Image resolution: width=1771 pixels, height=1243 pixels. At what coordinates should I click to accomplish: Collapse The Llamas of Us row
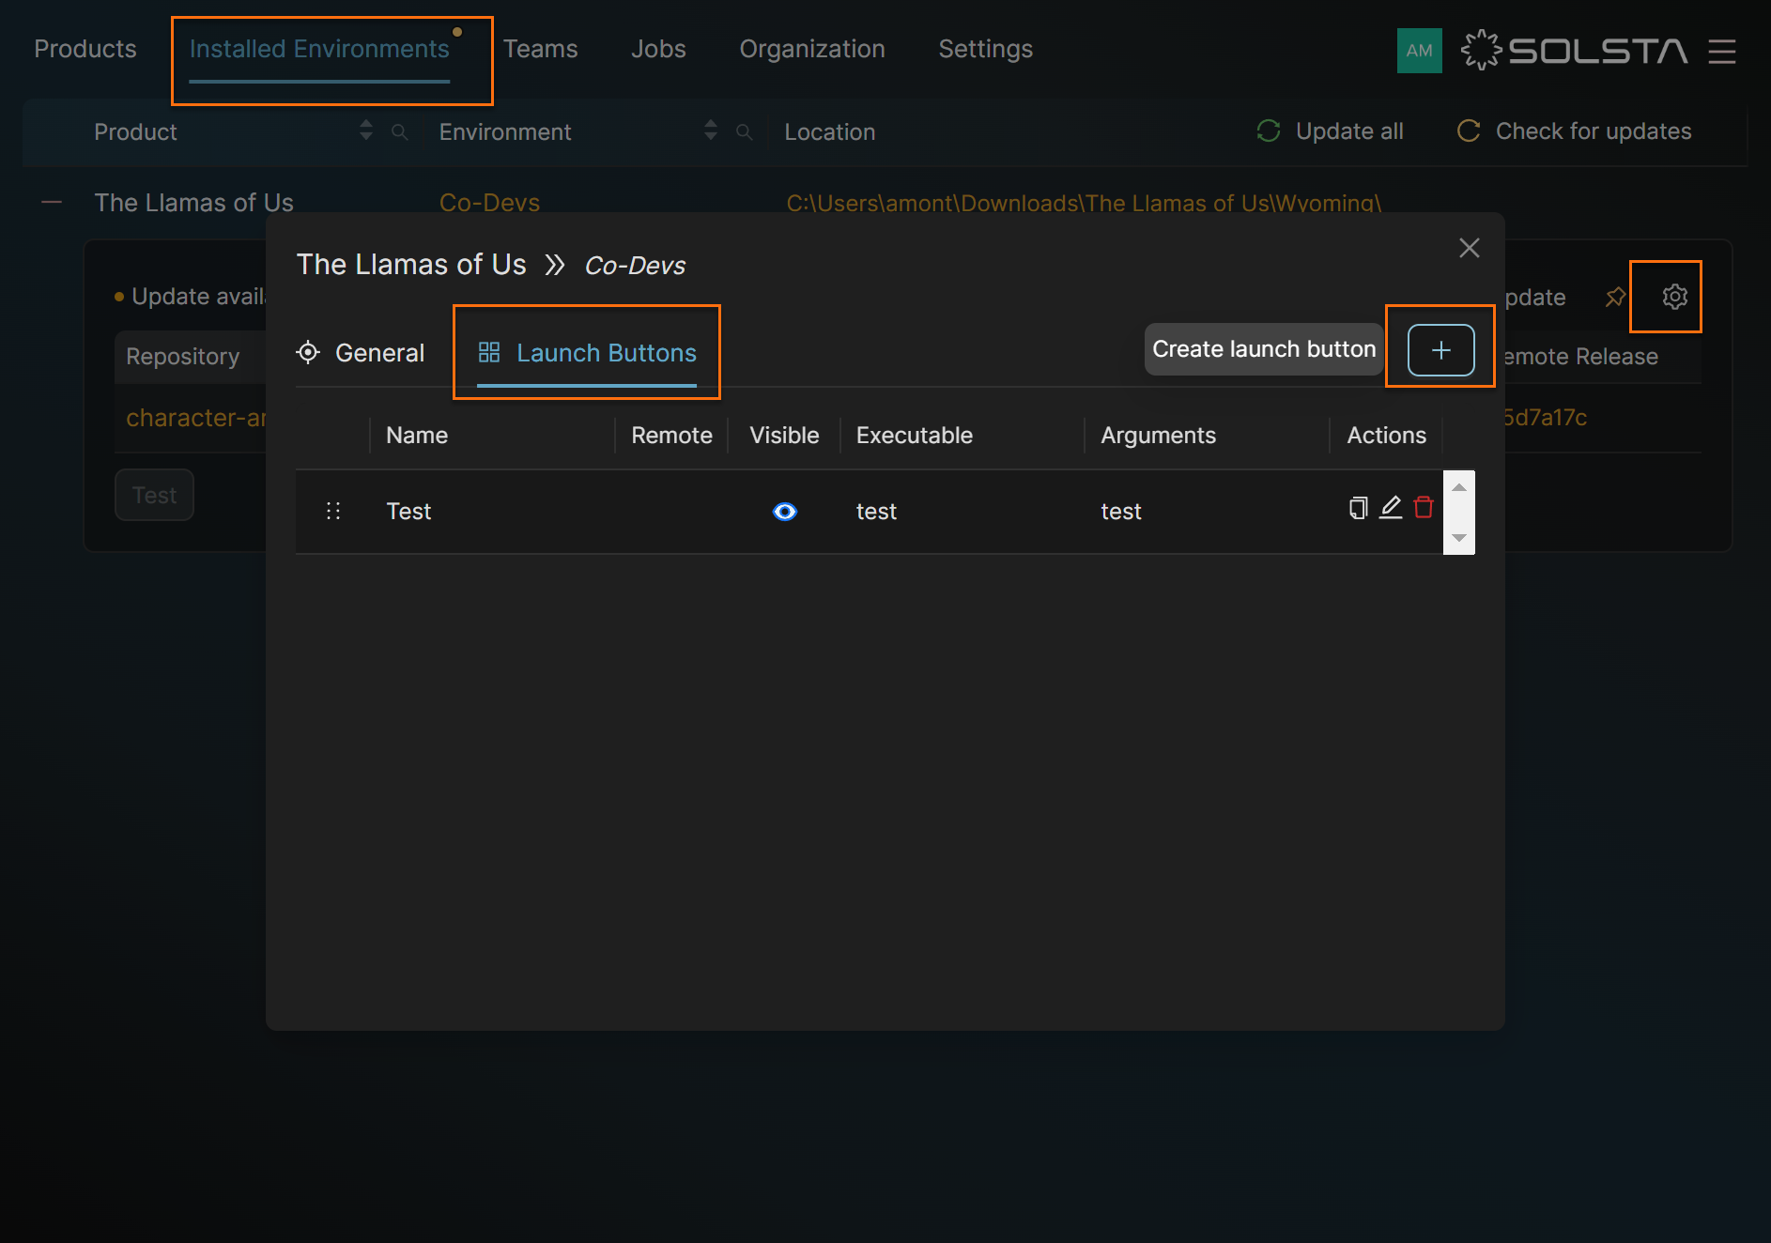(x=52, y=203)
